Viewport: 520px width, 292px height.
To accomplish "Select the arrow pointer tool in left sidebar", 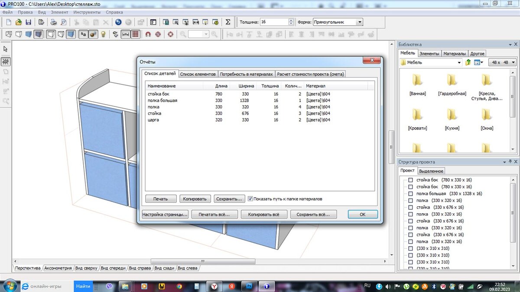I will [x=6, y=49].
